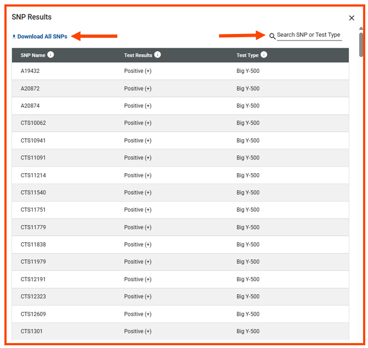Click the SNP Name column header
368x348 pixels.
tap(33, 55)
